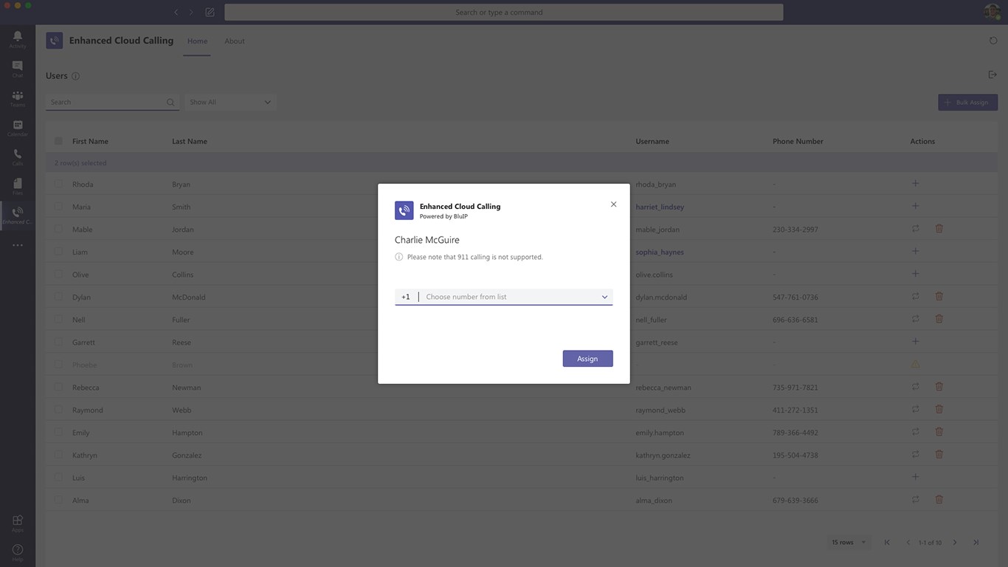Open Calendar in the left sidebar

click(18, 128)
